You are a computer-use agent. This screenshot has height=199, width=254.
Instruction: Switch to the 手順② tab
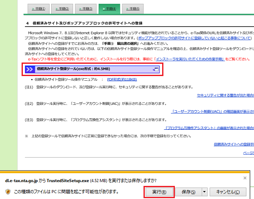tap(63, 8)
